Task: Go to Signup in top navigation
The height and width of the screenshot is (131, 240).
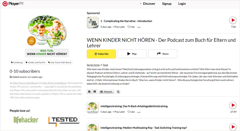Action: coord(167,4)
